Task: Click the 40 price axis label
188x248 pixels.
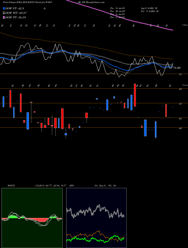Action: [180, 128]
